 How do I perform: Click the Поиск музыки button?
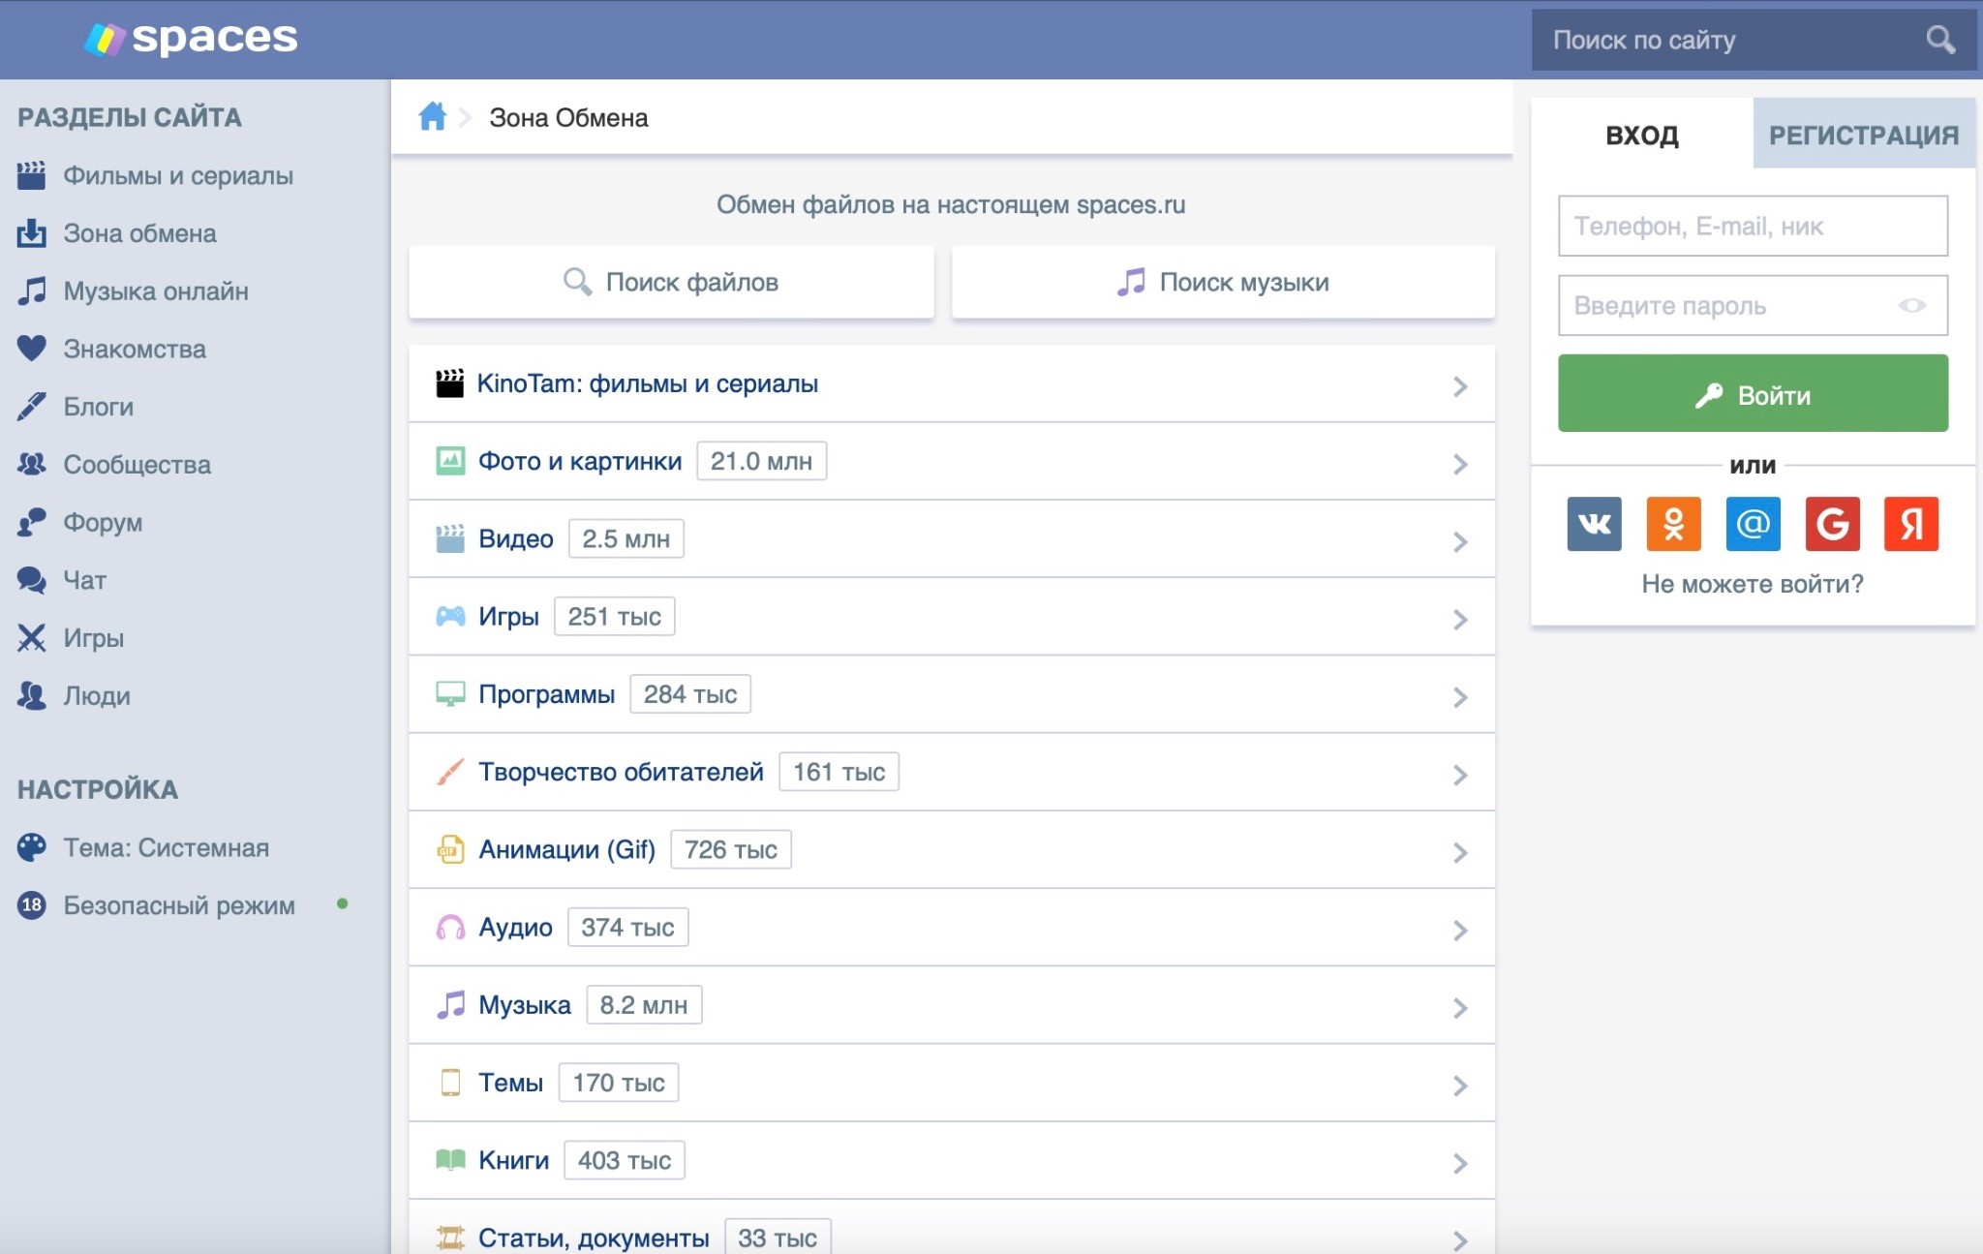1223,283
